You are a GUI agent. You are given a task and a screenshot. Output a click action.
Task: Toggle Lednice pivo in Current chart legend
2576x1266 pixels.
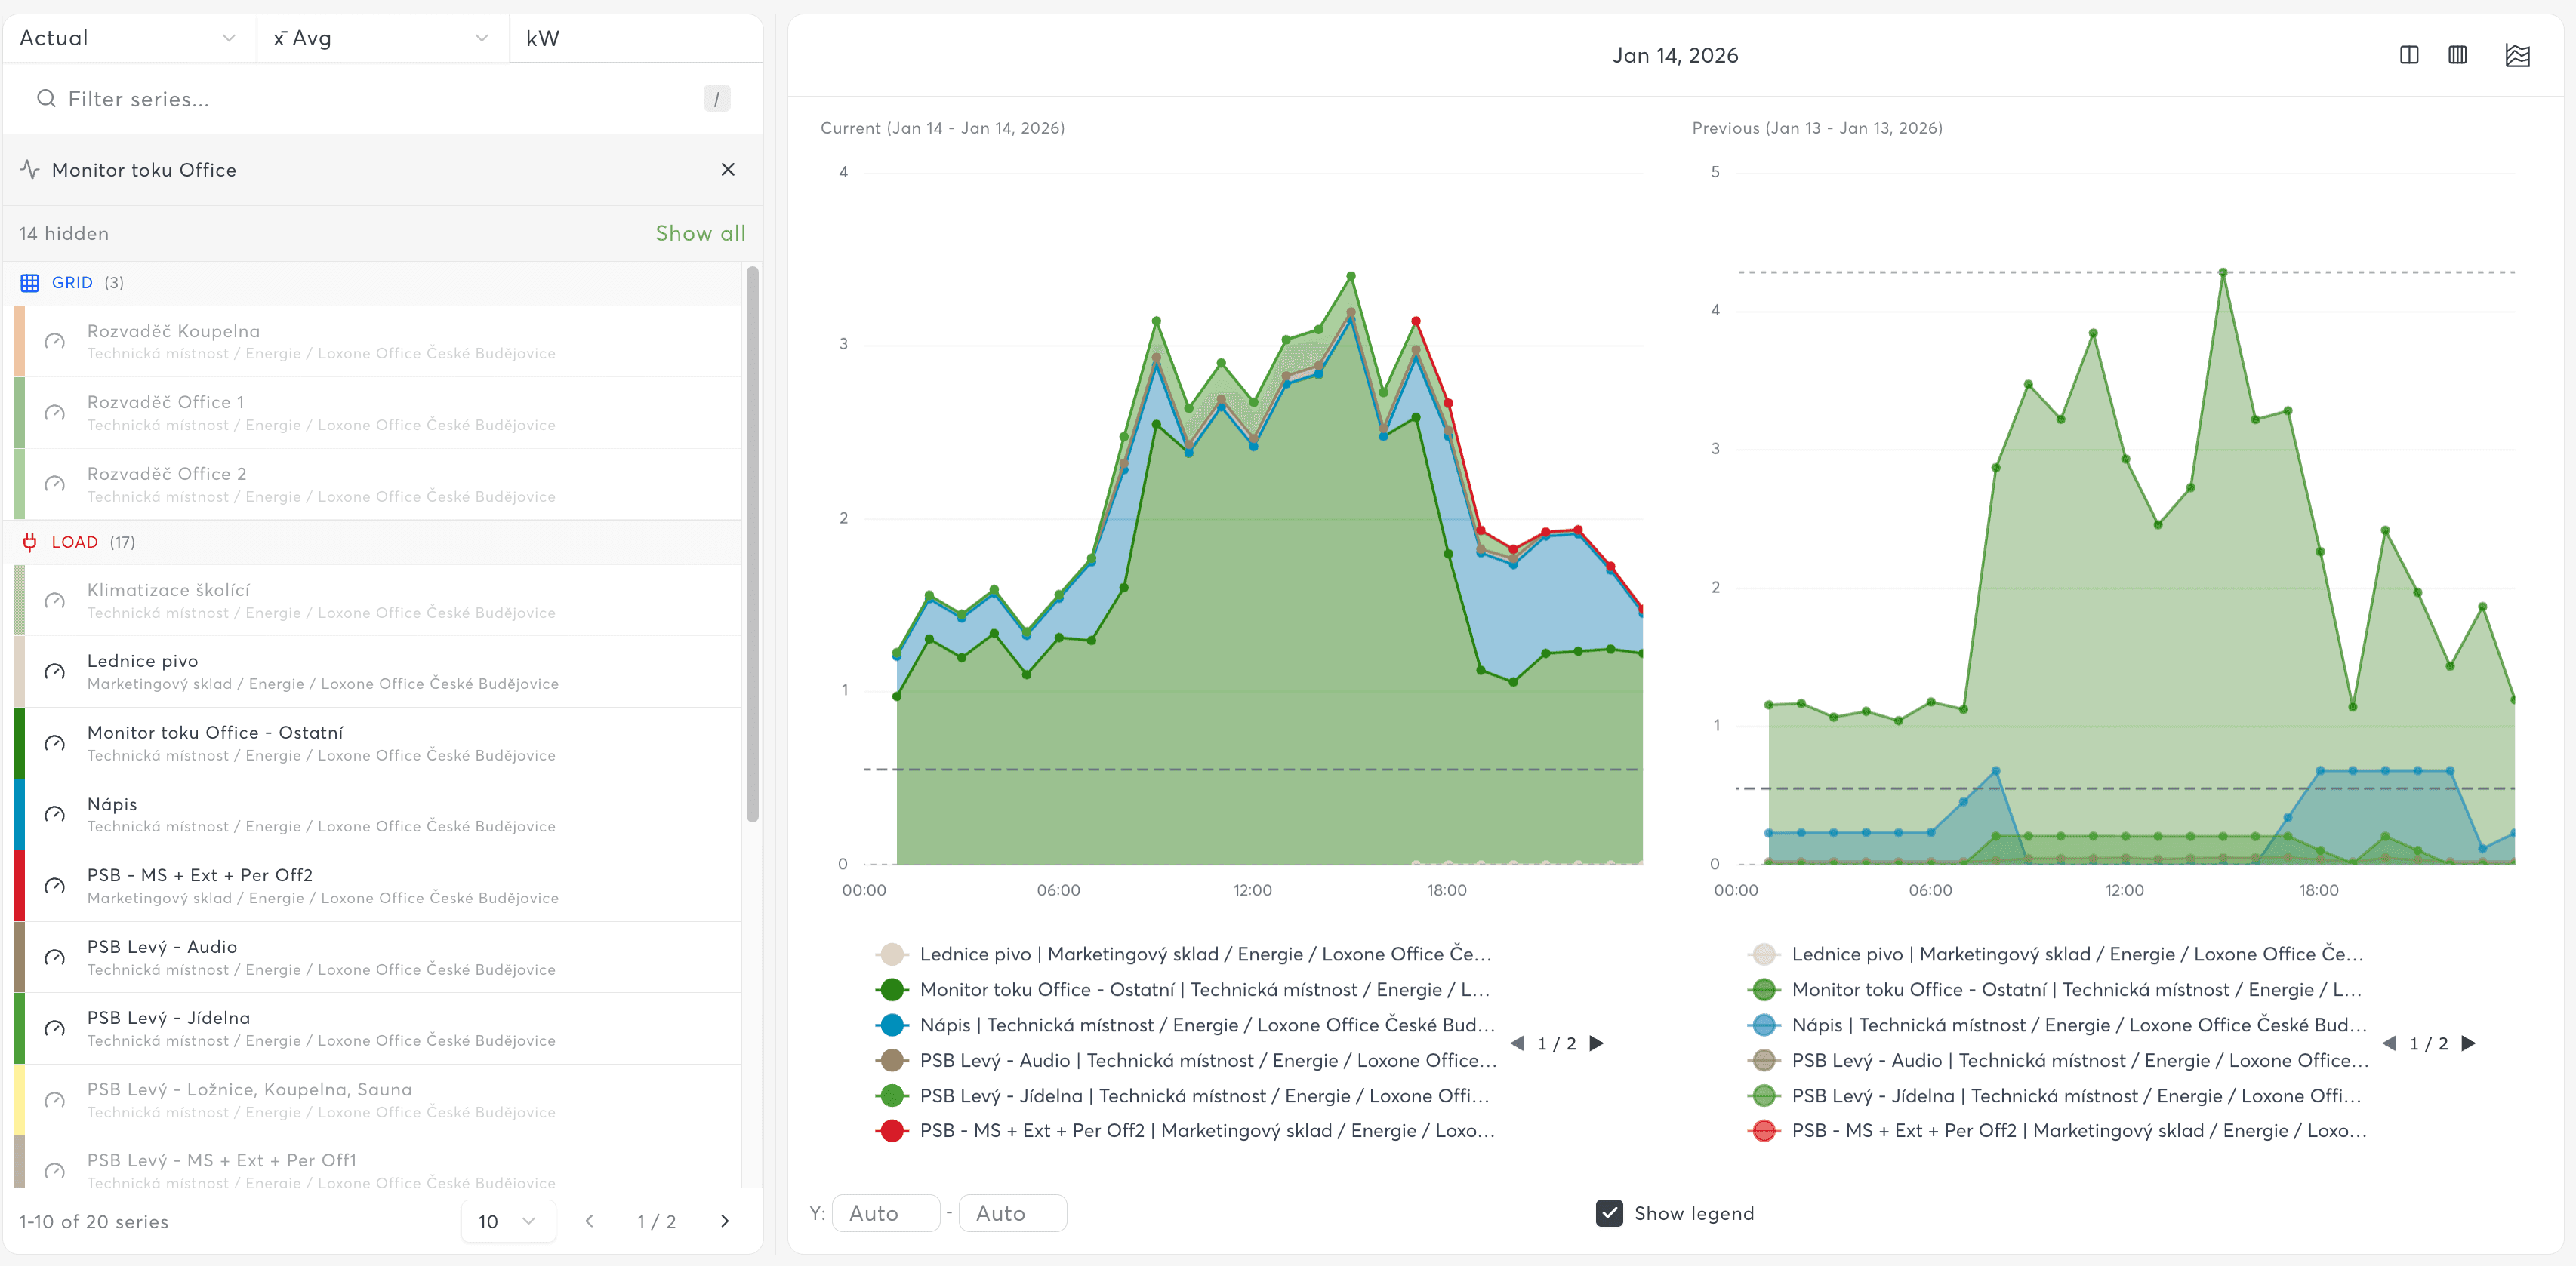pyautogui.click(x=1184, y=954)
